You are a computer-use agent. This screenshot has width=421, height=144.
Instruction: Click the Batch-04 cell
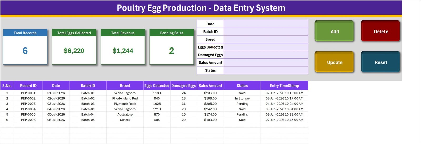click(88, 114)
